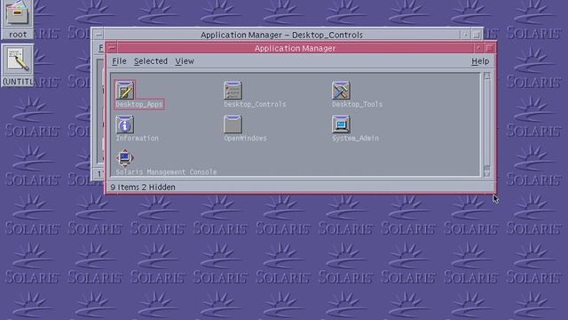Viewport: 568px width, 320px height.
Task: Open the Selected menu
Action: pos(151,61)
